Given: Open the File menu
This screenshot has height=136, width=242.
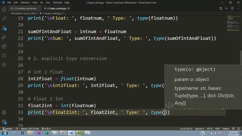Looking at the screenshot, I should 9,3.
